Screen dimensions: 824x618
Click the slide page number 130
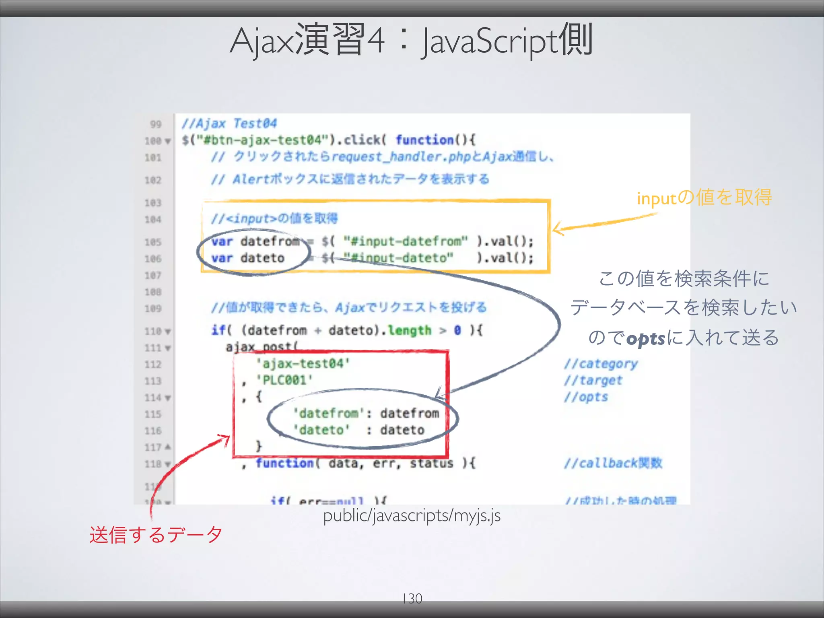(412, 599)
